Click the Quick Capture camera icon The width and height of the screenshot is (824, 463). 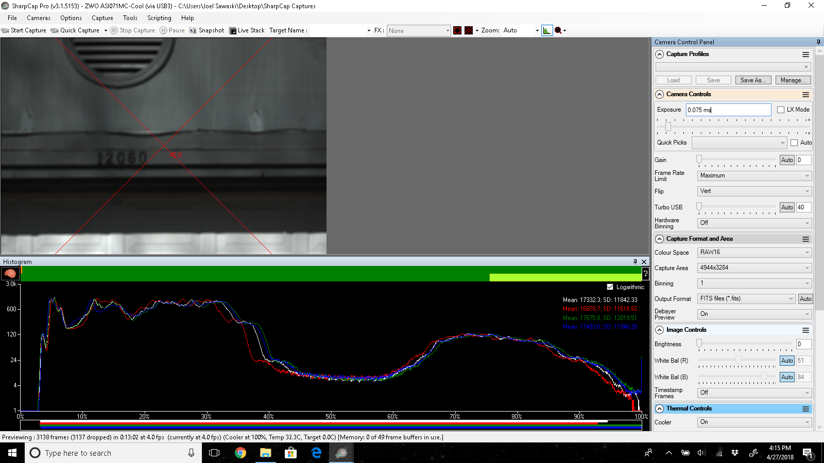(55, 30)
